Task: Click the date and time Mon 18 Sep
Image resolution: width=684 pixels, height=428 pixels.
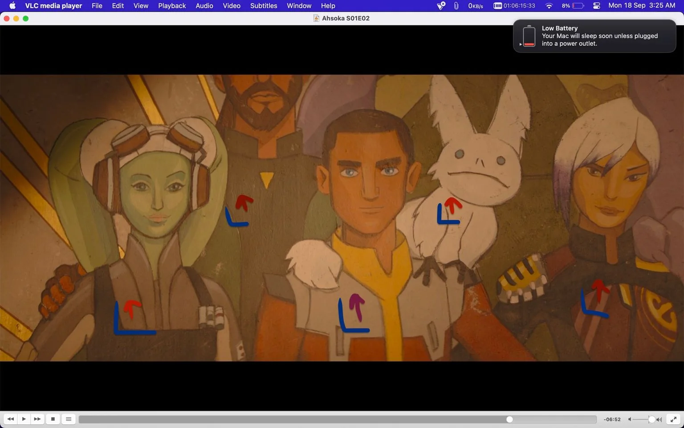Action: [x=642, y=6]
